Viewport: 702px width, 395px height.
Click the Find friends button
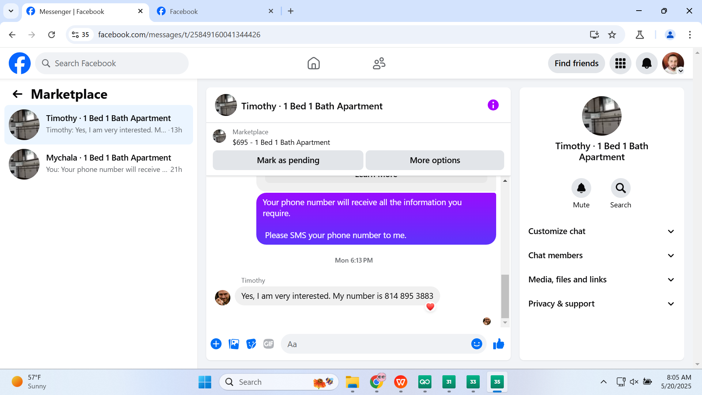(x=576, y=63)
